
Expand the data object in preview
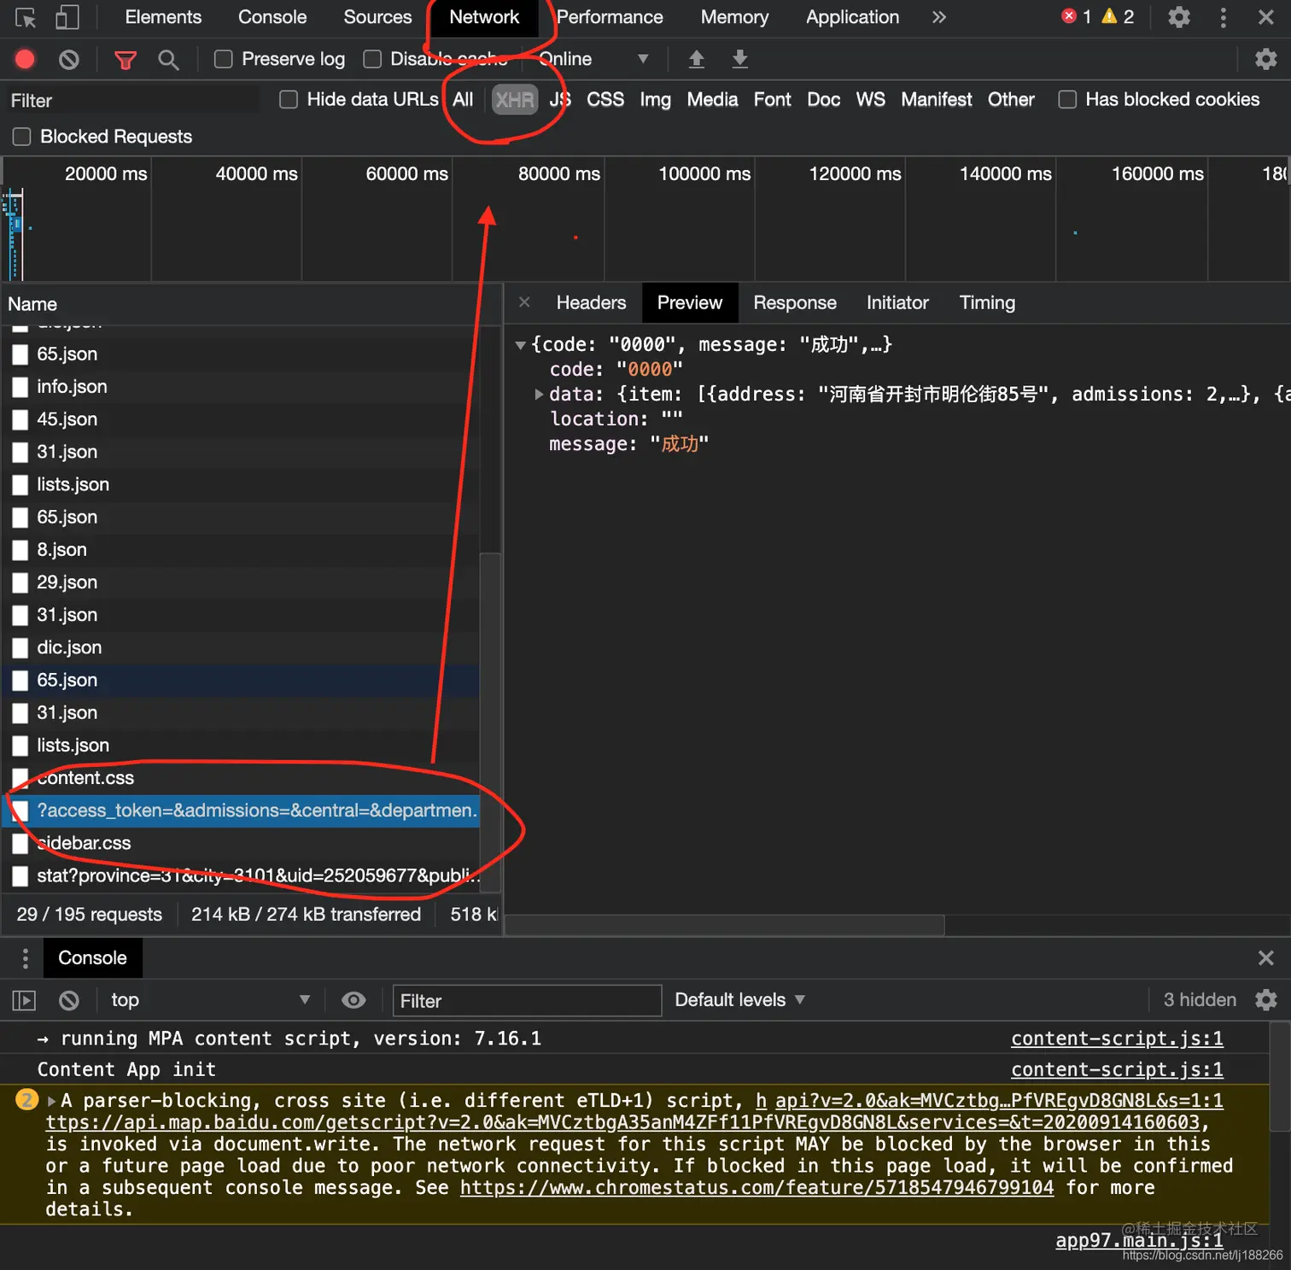(x=539, y=395)
